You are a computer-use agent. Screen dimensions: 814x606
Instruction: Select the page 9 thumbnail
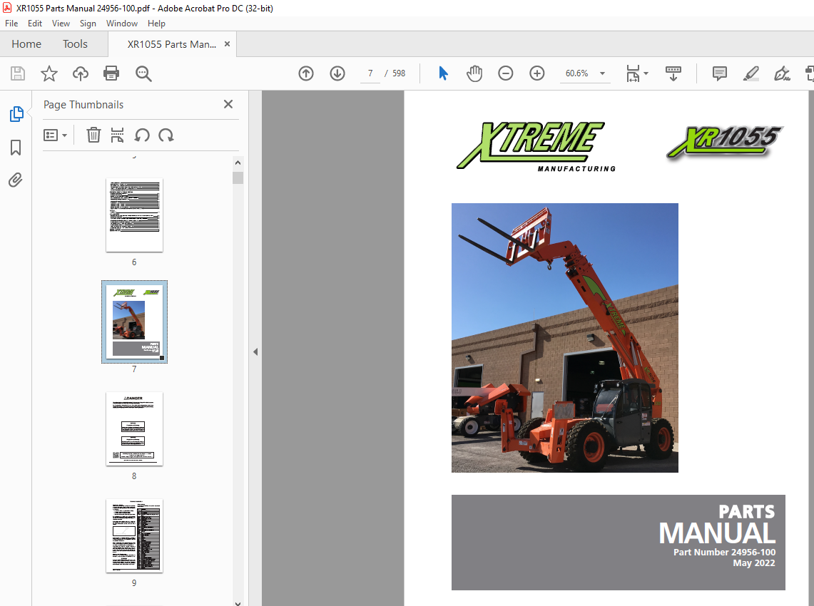click(x=134, y=536)
